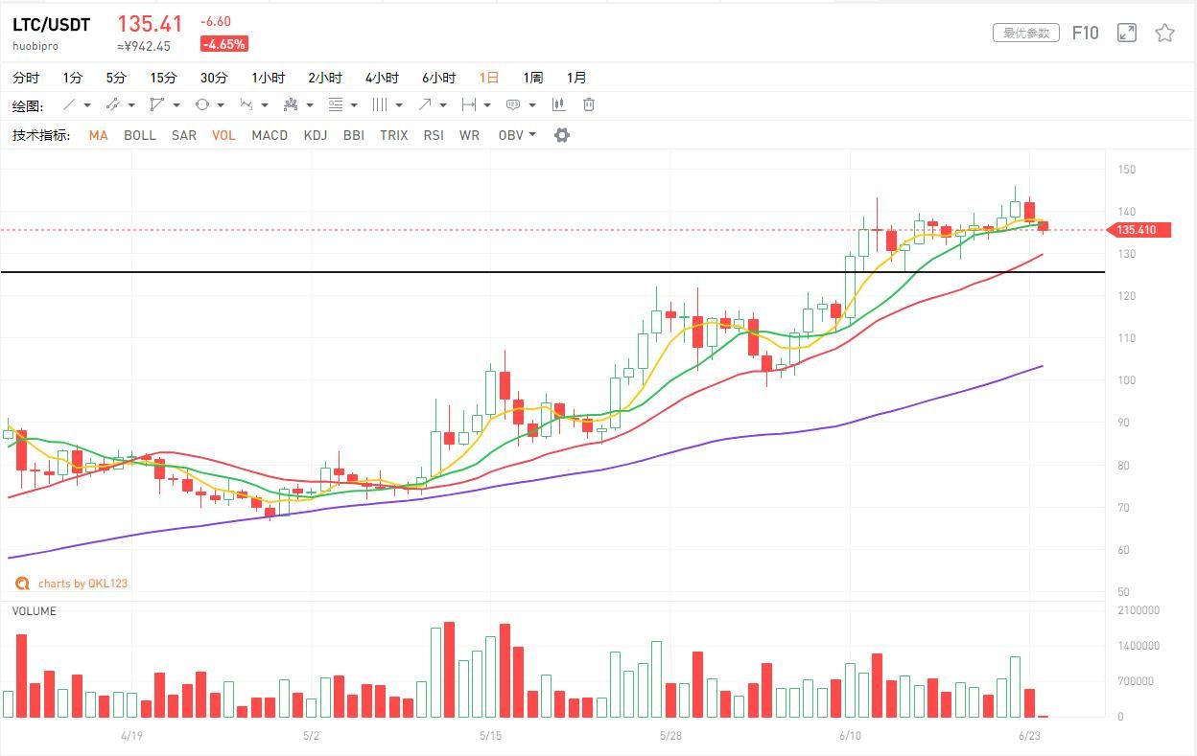Switch to 1分 timeframe
The width and height of the screenshot is (1197, 756).
73,78
